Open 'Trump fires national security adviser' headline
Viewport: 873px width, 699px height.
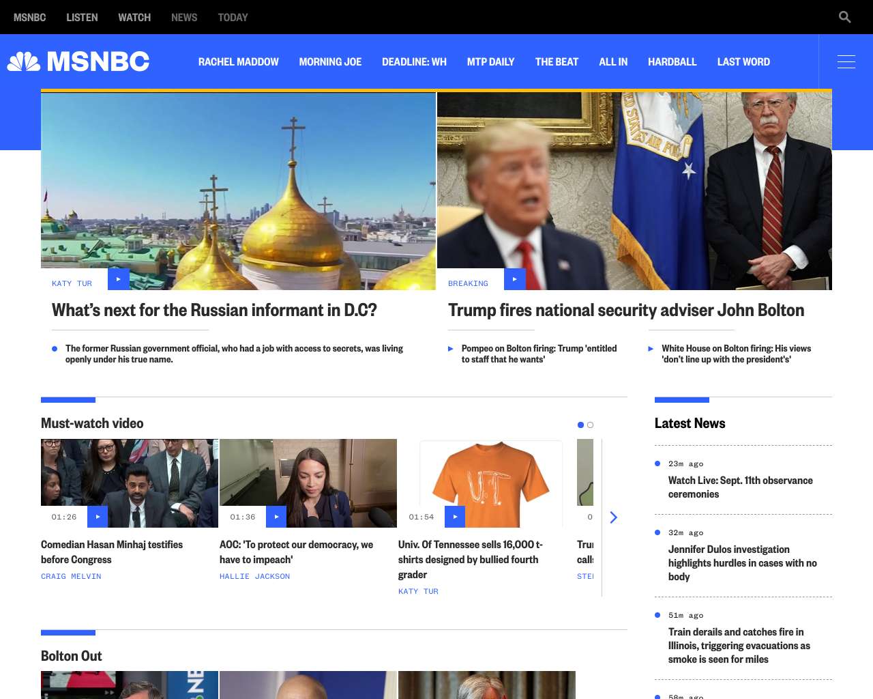point(626,310)
